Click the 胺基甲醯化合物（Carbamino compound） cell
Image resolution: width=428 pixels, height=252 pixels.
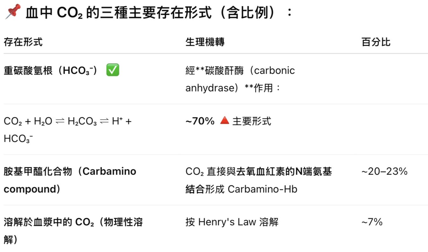pos(70,171)
